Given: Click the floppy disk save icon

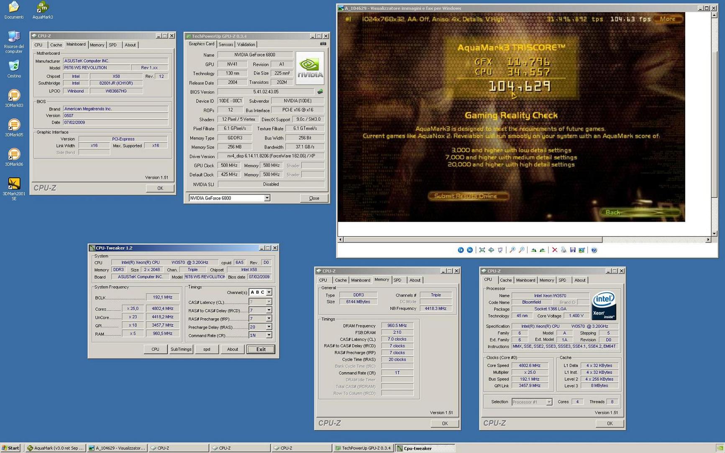Looking at the screenshot, I should (573, 250).
